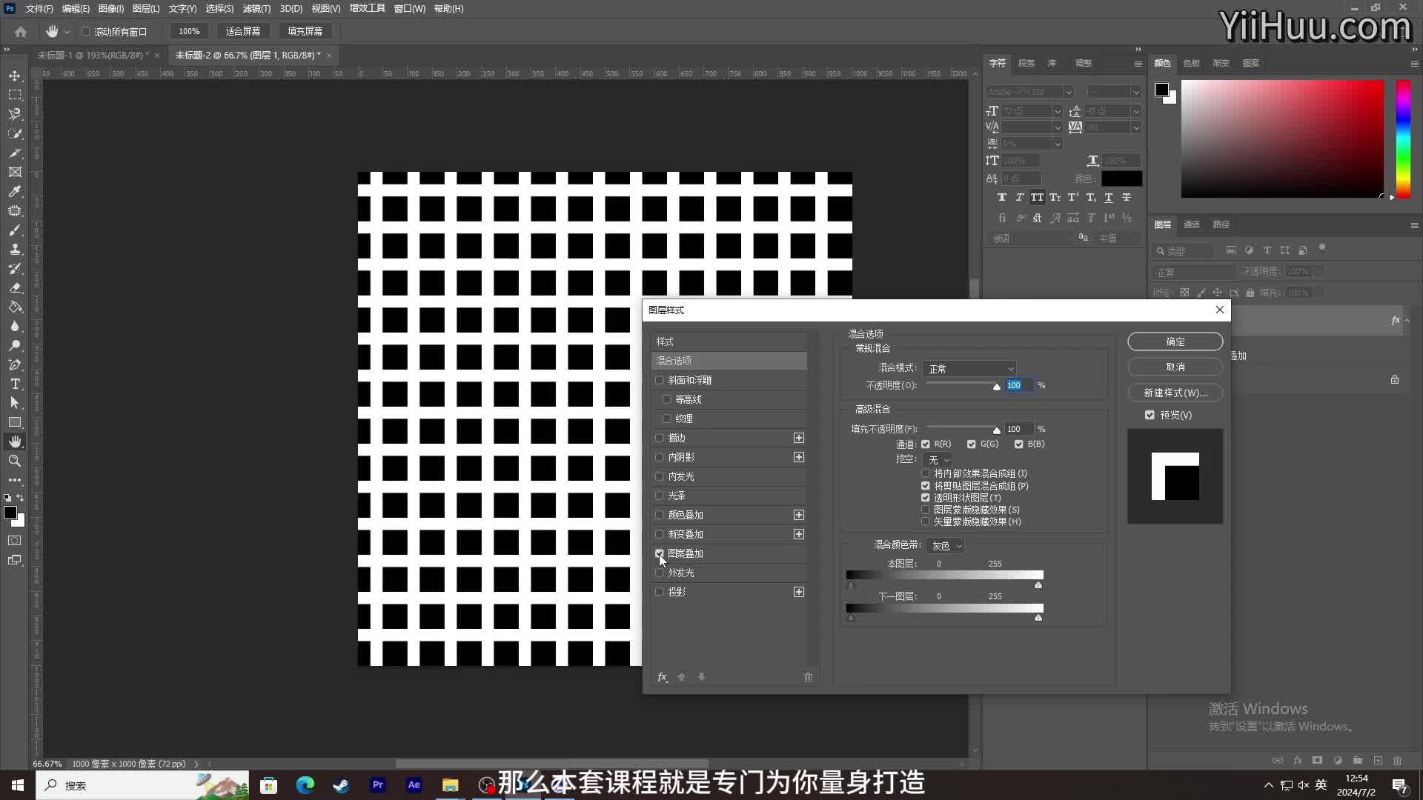Click the Opacity (不透明度) slider handle
This screenshot has width=1423, height=800.
[997, 387]
